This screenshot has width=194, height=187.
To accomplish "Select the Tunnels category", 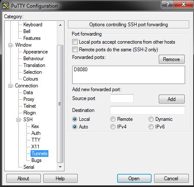I will (x=39, y=154).
